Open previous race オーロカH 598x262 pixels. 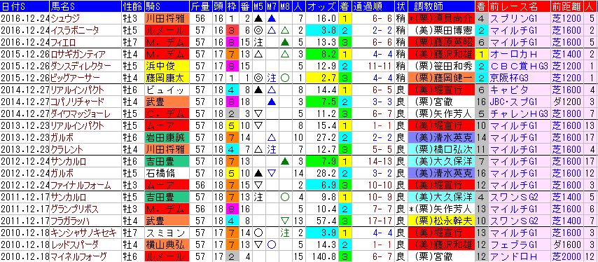(519, 53)
